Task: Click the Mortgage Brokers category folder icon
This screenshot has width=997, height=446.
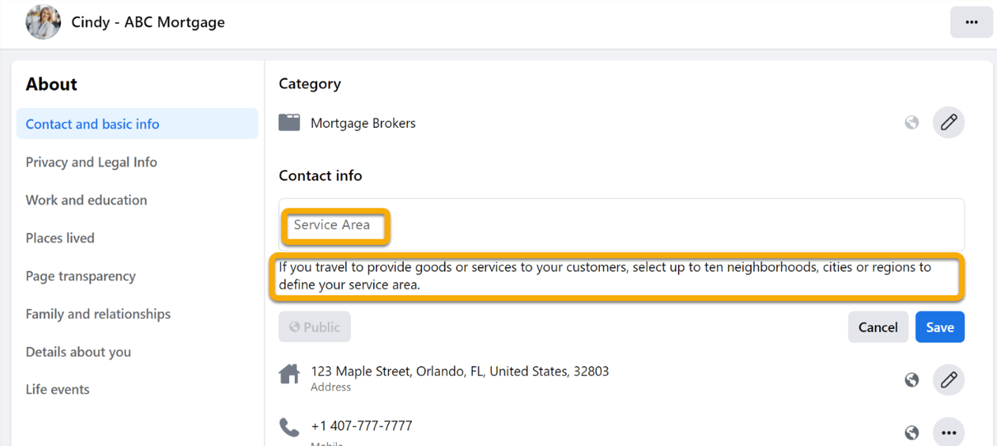Action: pos(289,123)
